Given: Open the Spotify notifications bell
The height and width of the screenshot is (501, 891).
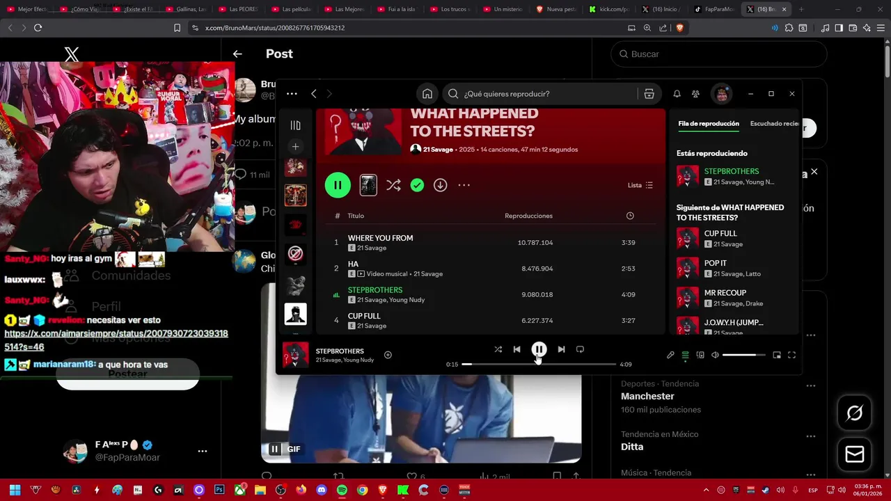Looking at the screenshot, I should click(x=677, y=94).
